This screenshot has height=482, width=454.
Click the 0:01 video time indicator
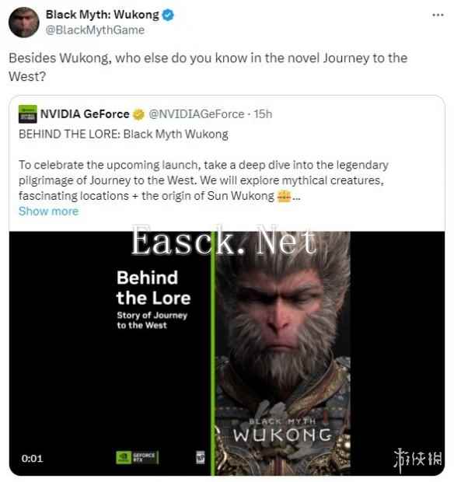[x=33, y=459]
